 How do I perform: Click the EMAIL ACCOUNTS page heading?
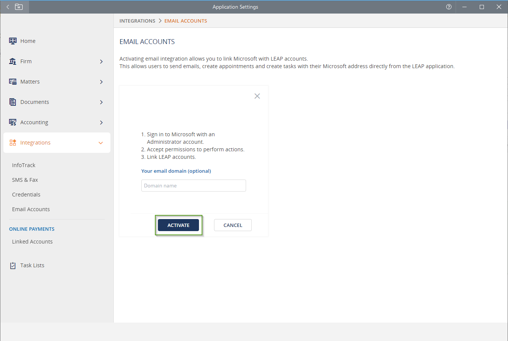pos(147,42)
